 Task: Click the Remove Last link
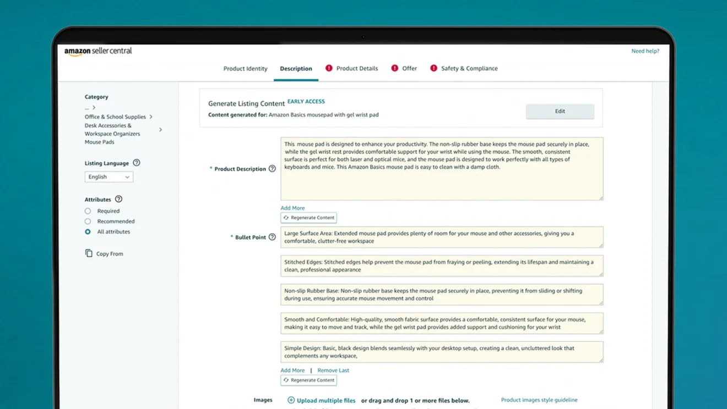(x=333, y=371)
